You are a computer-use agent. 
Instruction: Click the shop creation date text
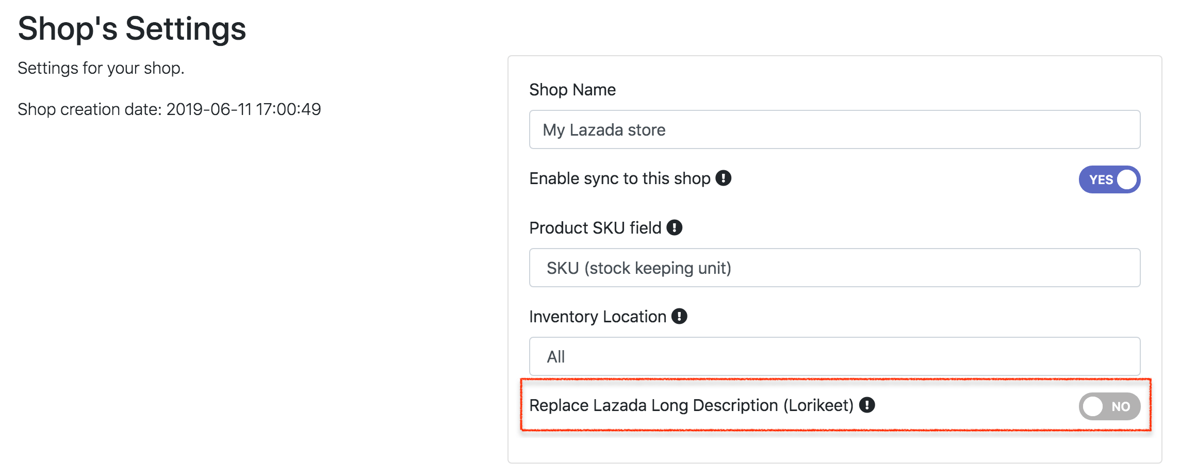point(169,109)
